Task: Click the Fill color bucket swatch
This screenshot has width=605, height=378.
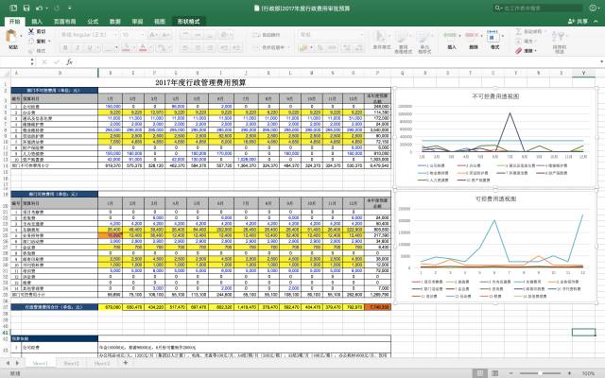Action: pyautogui.click(x=126, y=48)
